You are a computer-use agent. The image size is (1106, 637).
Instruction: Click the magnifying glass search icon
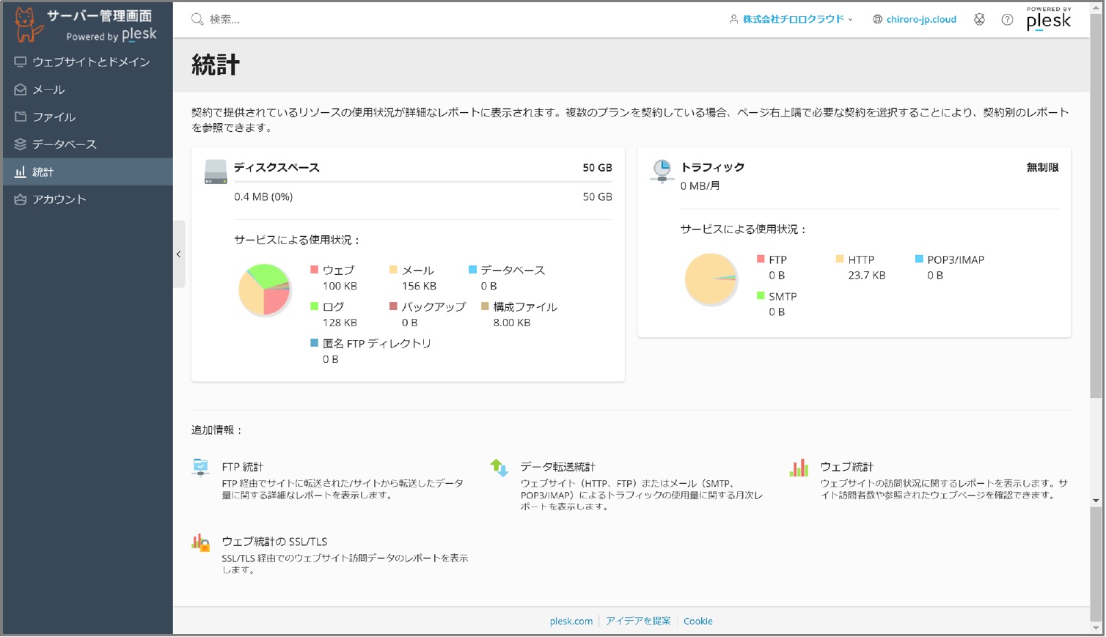point(197,19)
